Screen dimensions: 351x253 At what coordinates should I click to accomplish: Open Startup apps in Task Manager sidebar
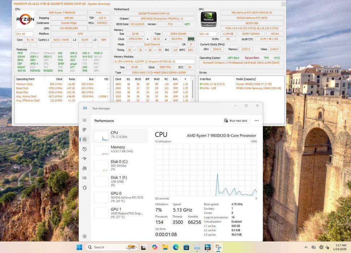click(x=85, y=159)
